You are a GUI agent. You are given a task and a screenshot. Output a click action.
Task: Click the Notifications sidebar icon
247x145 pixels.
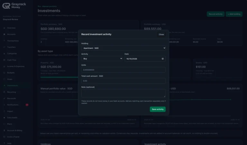(x=4, y=105)
